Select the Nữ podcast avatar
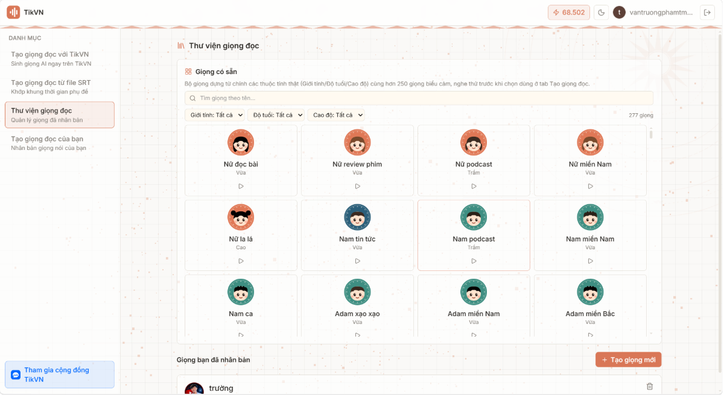 pyautogui.click(x=474, y=142)
